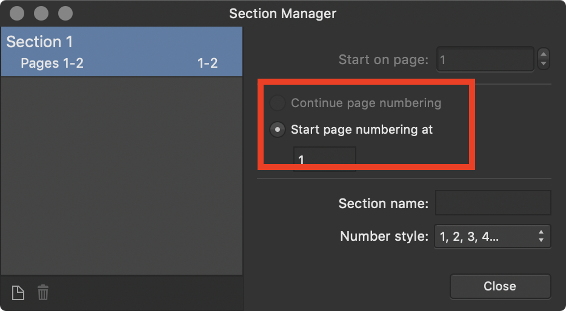Click the 1-2 page range label

coord(208,64)
